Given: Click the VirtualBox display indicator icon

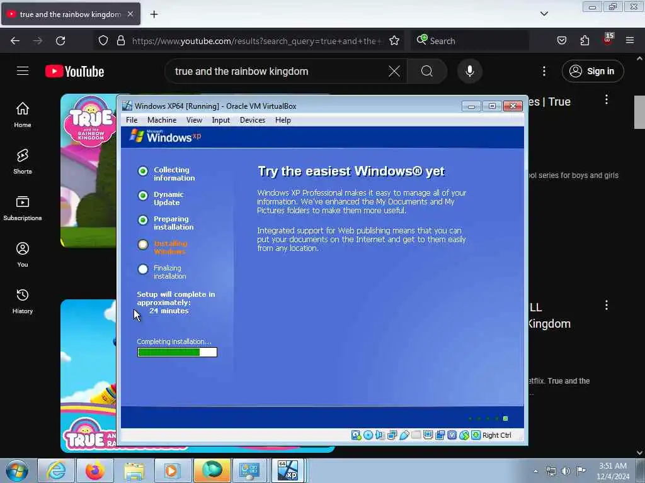Looking at the screenshot, I should click(428, 435).
